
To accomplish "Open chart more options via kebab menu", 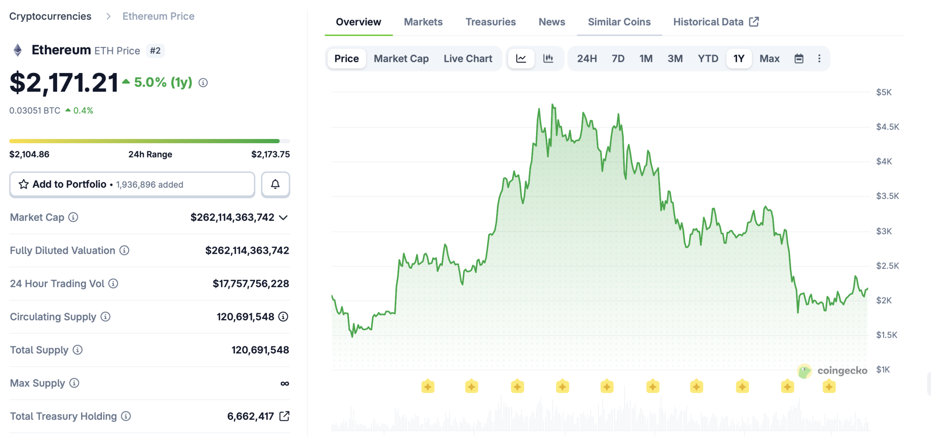I will [819, 58].
